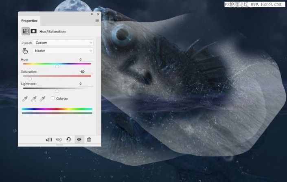Select the eyedropper tool
This screenshot has height=182, width=287.
[25, 99]
